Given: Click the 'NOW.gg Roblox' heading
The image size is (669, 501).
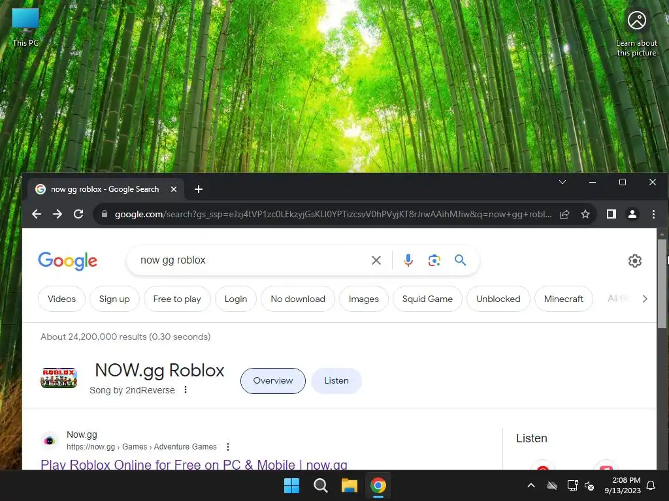Looking at the screenshot, I should pos(159,371).
